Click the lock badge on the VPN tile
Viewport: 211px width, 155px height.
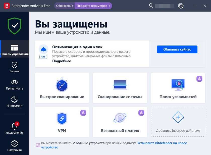[83, 113]
